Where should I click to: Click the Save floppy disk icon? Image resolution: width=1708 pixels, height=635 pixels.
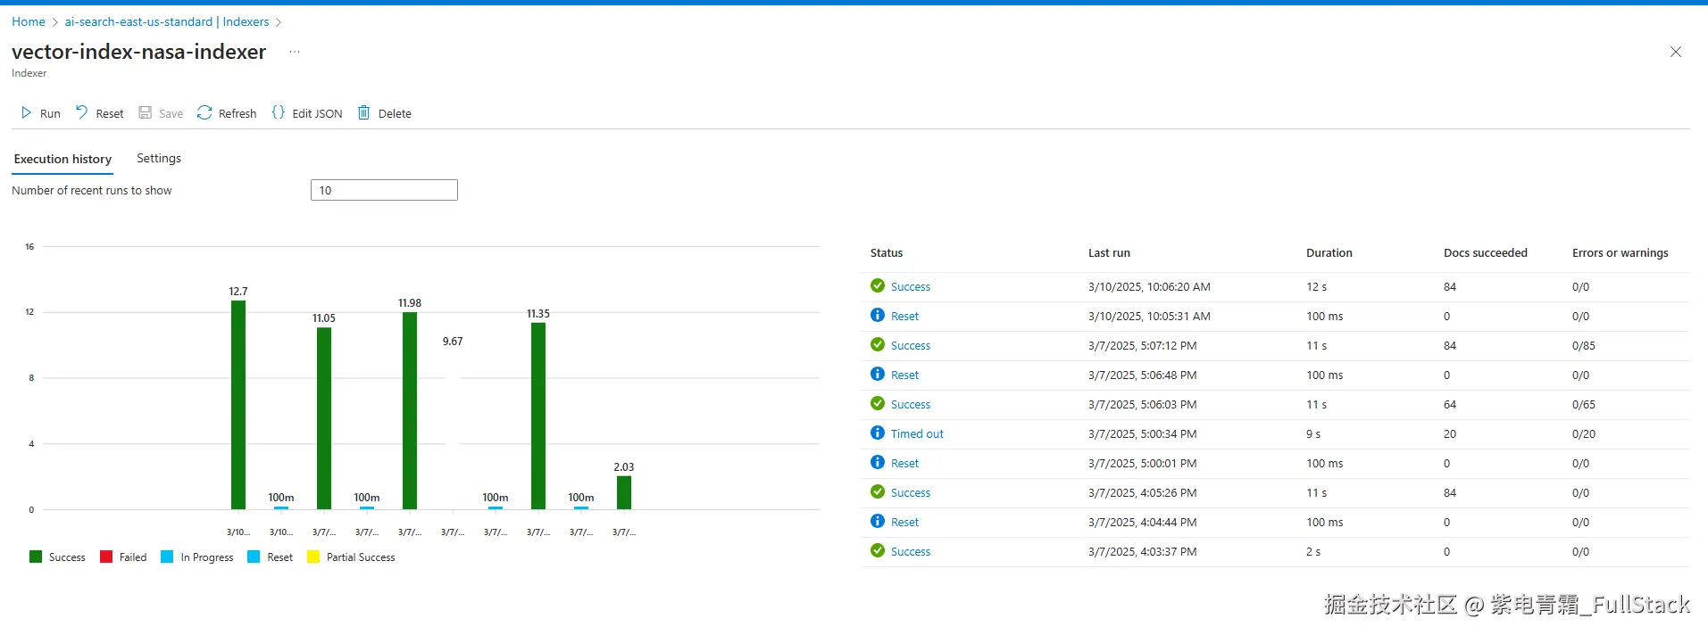pyautogui.click(x=145, y=112)
